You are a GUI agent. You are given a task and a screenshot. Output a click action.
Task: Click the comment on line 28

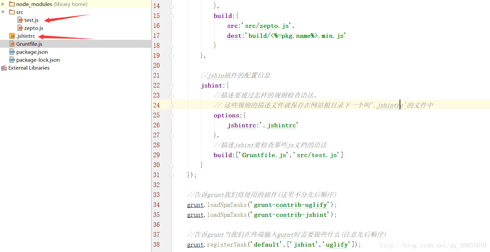[271, 145]
